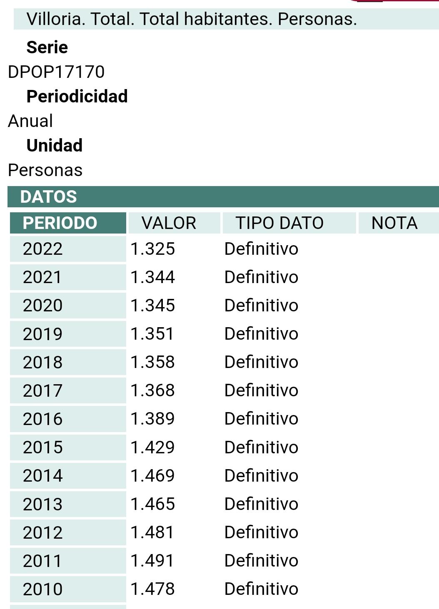Click the Villoria total habitantes title
The image size is (439, 609).
(192, 19)
